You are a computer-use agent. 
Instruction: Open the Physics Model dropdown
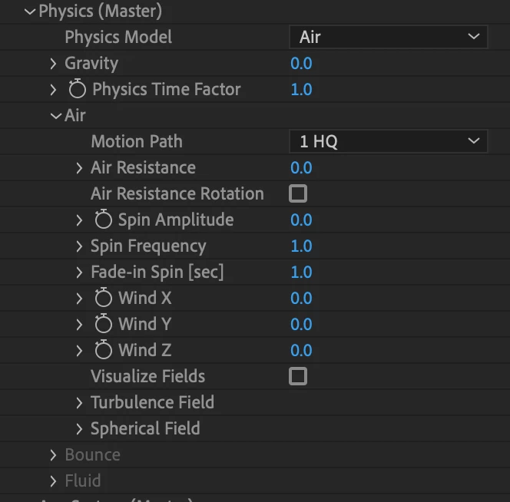coord(389,37)
